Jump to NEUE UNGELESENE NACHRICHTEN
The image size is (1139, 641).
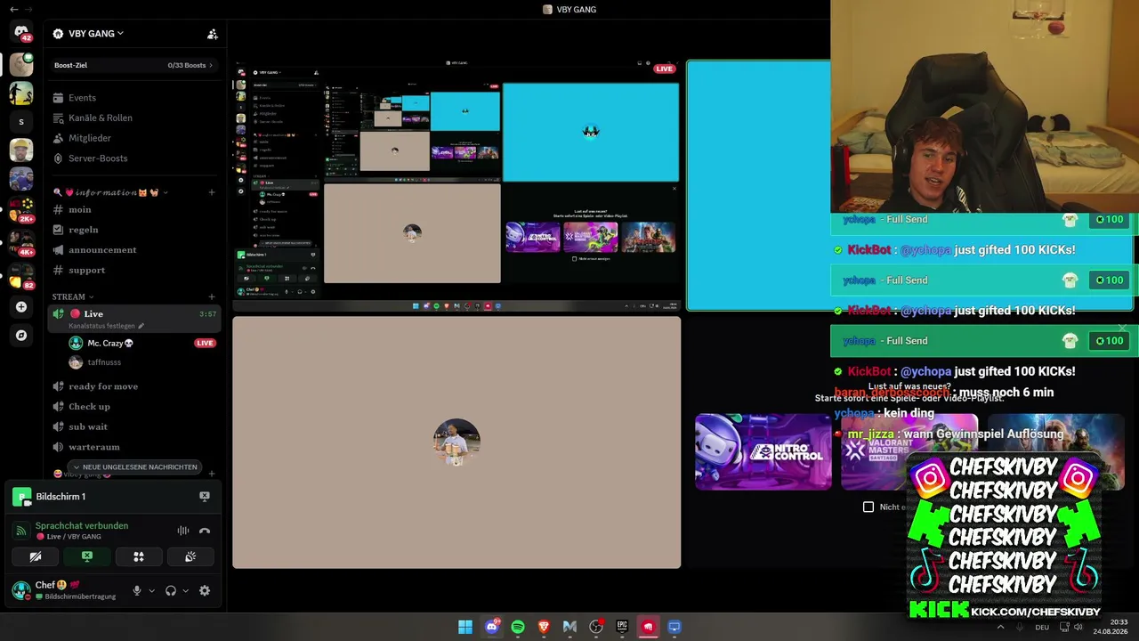[134, 467]
